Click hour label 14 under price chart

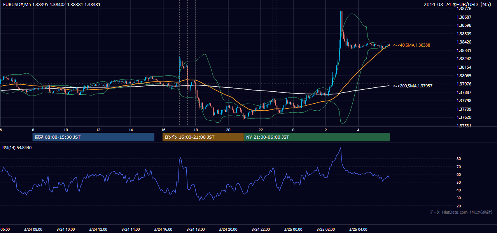point(131,130)
